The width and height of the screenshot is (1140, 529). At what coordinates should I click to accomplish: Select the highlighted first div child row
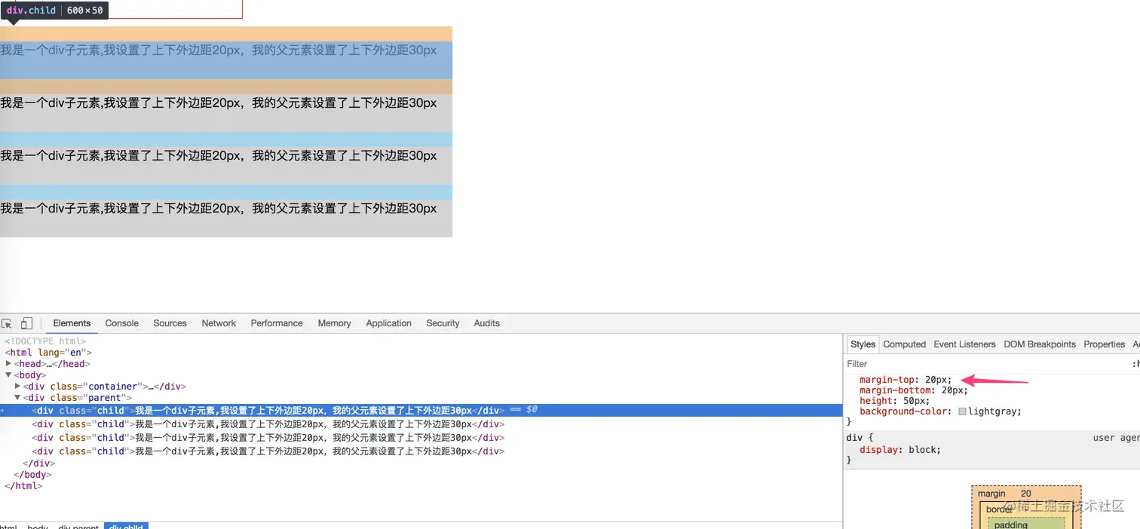pos(421,411)
